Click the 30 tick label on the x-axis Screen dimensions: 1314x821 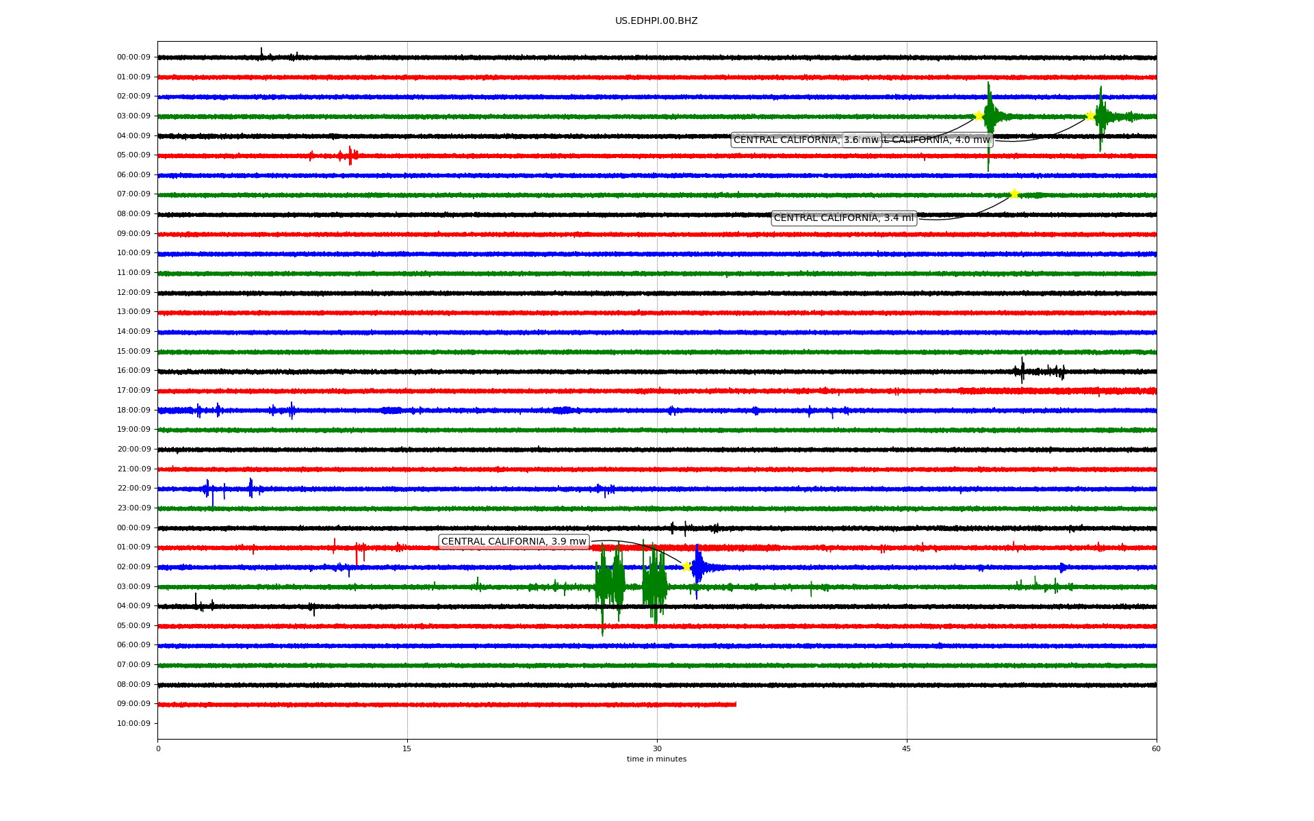pos(657,748)
